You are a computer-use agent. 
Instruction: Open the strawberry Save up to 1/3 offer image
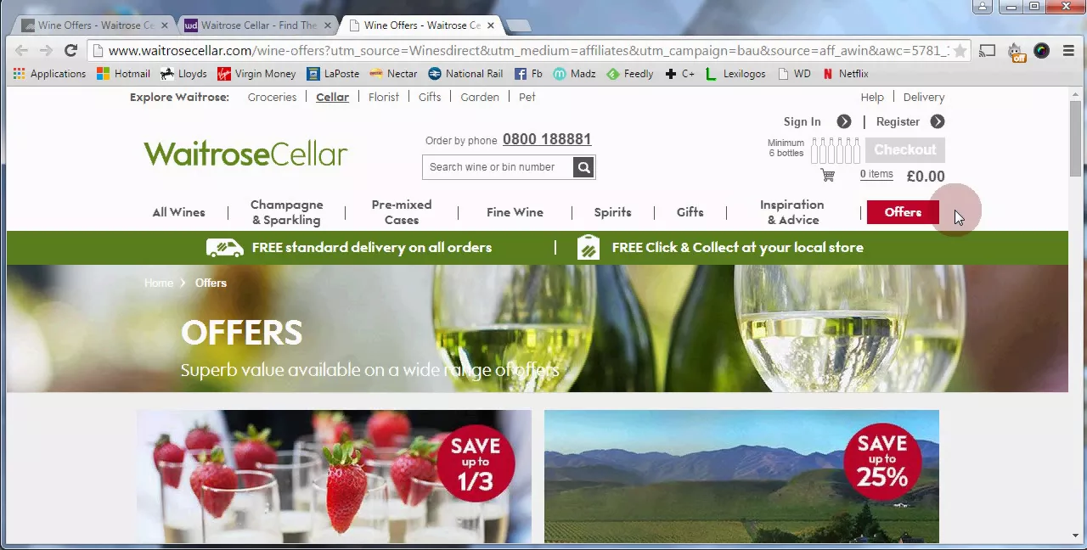(x=334, y=477)
